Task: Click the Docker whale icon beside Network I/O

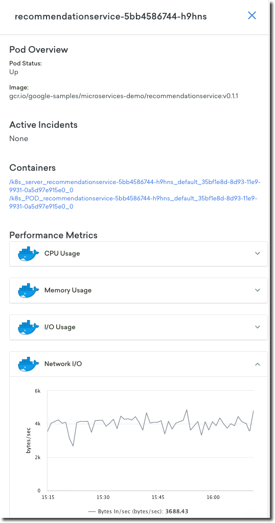Action: [28, 364]
